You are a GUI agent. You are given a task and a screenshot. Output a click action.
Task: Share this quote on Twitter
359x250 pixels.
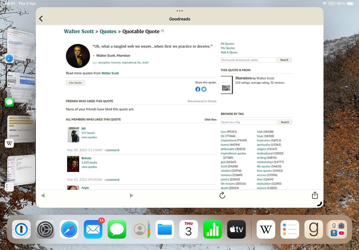[204, 89]
